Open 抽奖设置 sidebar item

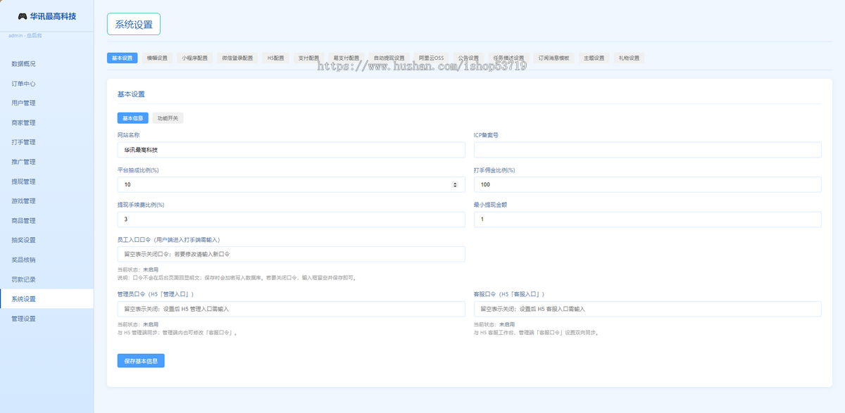tap(46, 240)
